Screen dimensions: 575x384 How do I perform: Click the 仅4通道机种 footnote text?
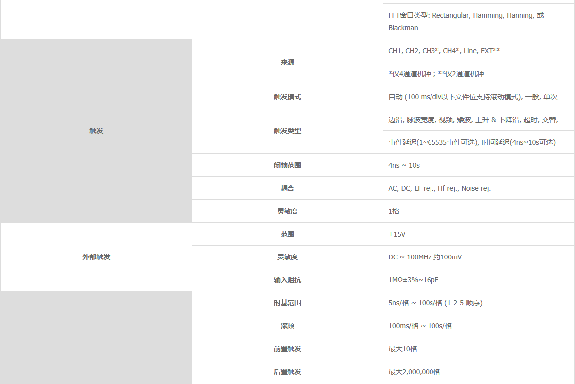coord(436,74)
